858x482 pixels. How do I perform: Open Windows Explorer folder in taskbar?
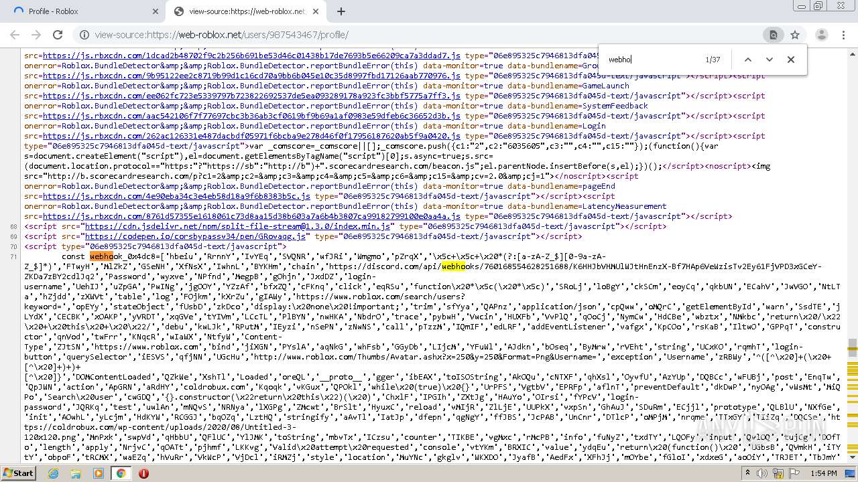[x=76, y=473]
